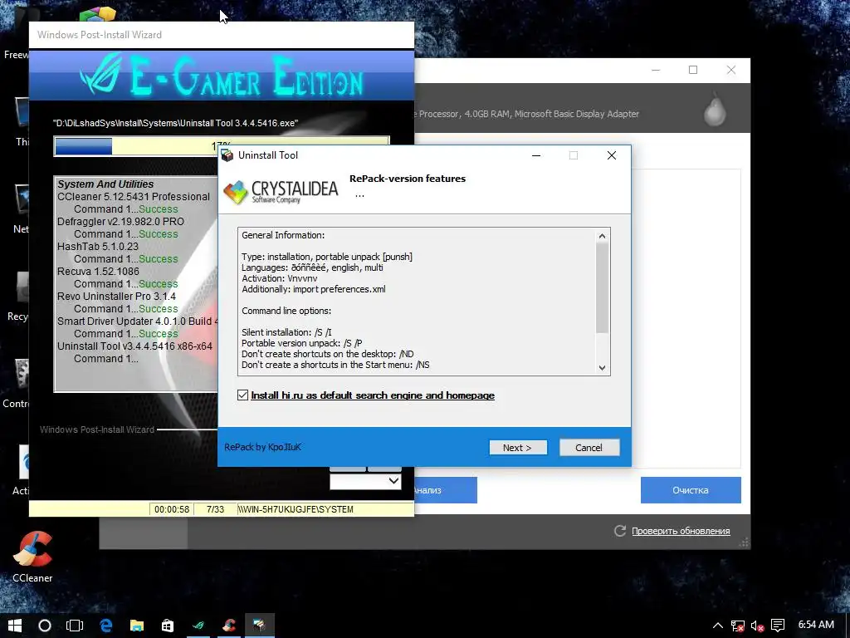The height and width of the screenshot is (638, 850).
Task: Select Defraggler v2.19.982.0 PRO entry
Action: [120, 221]
